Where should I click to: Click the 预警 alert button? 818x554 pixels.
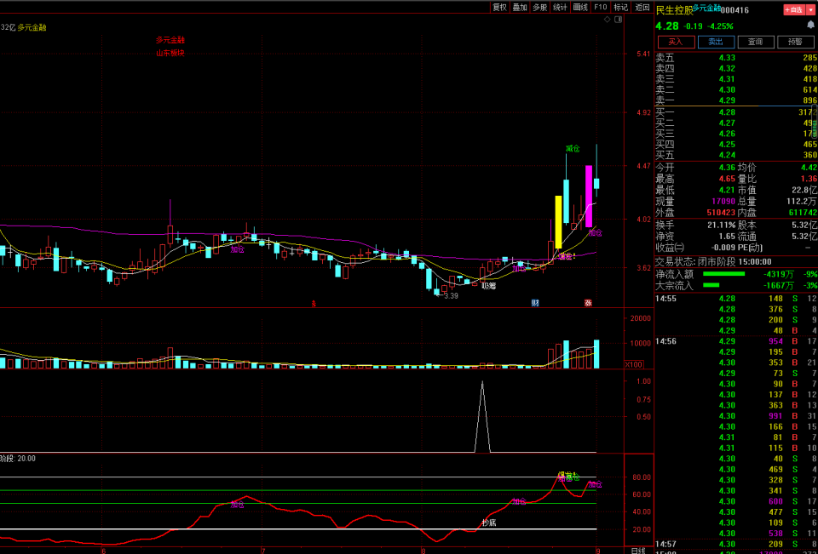click(796, 42)
